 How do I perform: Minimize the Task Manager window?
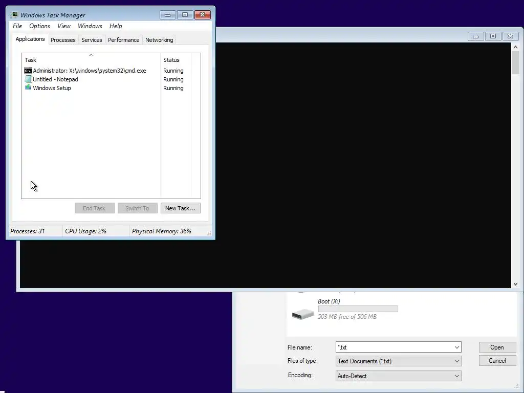168,15
